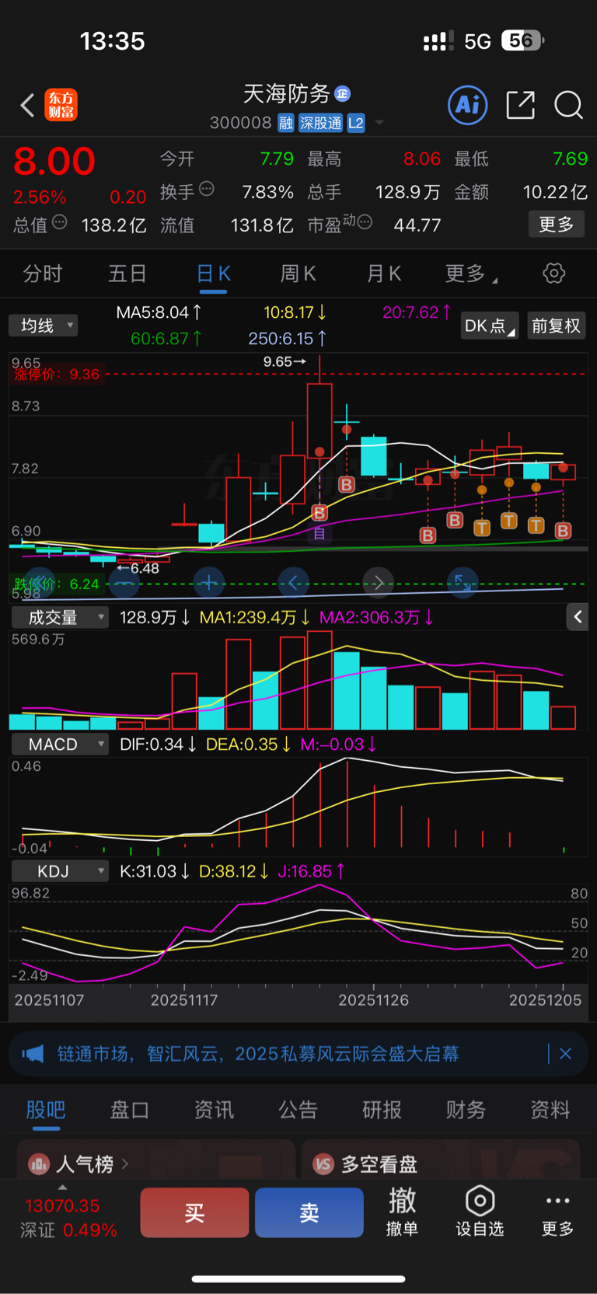Open the DK点 dropdown
The width and height of the screenshot is (597, 1294).
click(x=489, y=326)
